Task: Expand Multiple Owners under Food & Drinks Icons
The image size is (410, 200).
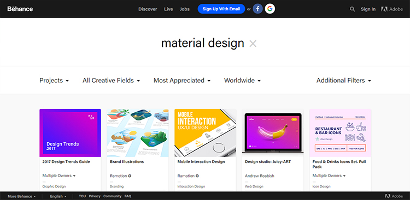Action: pos(329,176)
